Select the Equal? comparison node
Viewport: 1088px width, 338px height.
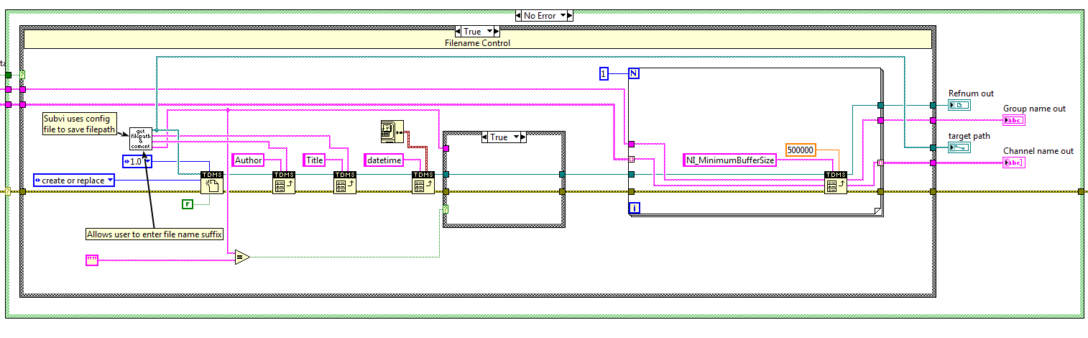point(242,257)
